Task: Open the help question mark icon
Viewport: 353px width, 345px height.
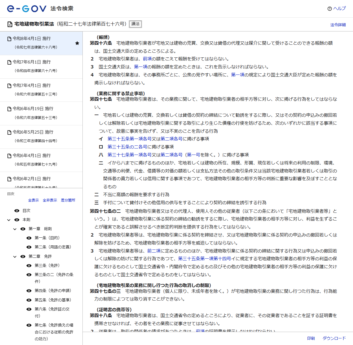Action: (x=330, y=9)
